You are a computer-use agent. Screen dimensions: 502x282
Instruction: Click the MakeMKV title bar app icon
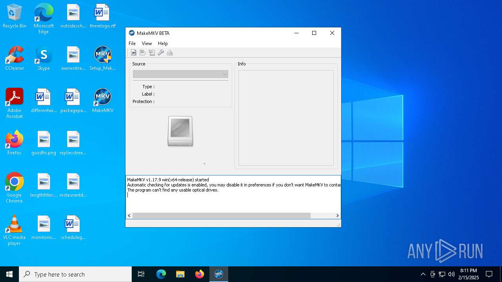pos(132,33)
